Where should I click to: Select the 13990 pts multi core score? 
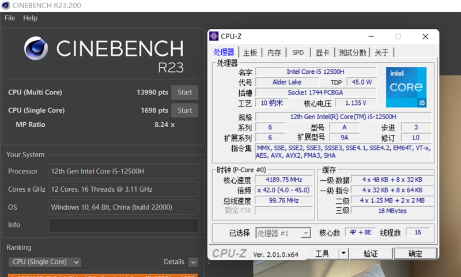(x=152, y=92)
